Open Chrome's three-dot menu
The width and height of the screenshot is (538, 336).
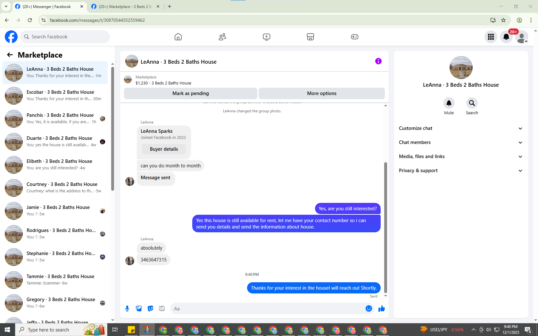pos(531,20)
